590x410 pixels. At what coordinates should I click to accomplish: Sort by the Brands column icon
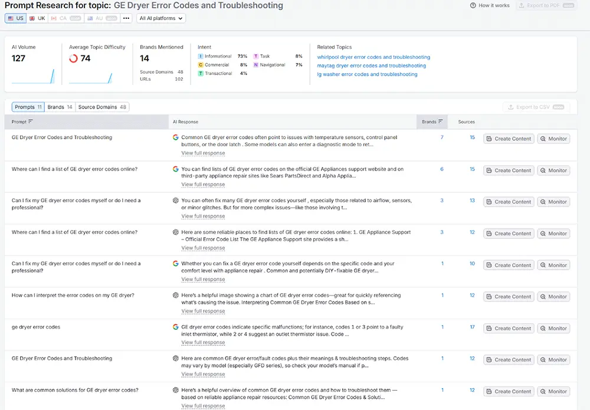(441, 122)
